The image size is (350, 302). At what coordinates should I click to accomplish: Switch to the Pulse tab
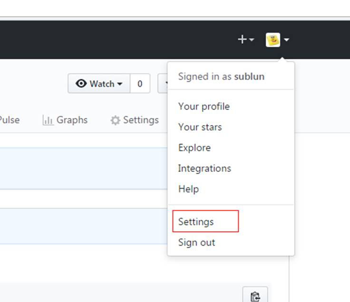pyautogui.click(x=9, y=120)
